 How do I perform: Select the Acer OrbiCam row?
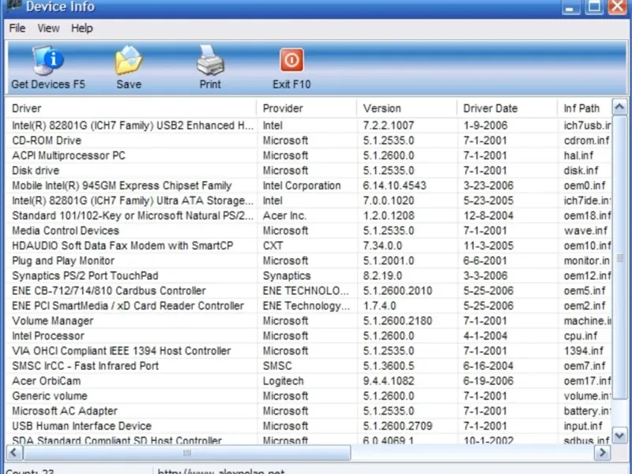coord(309,381)
